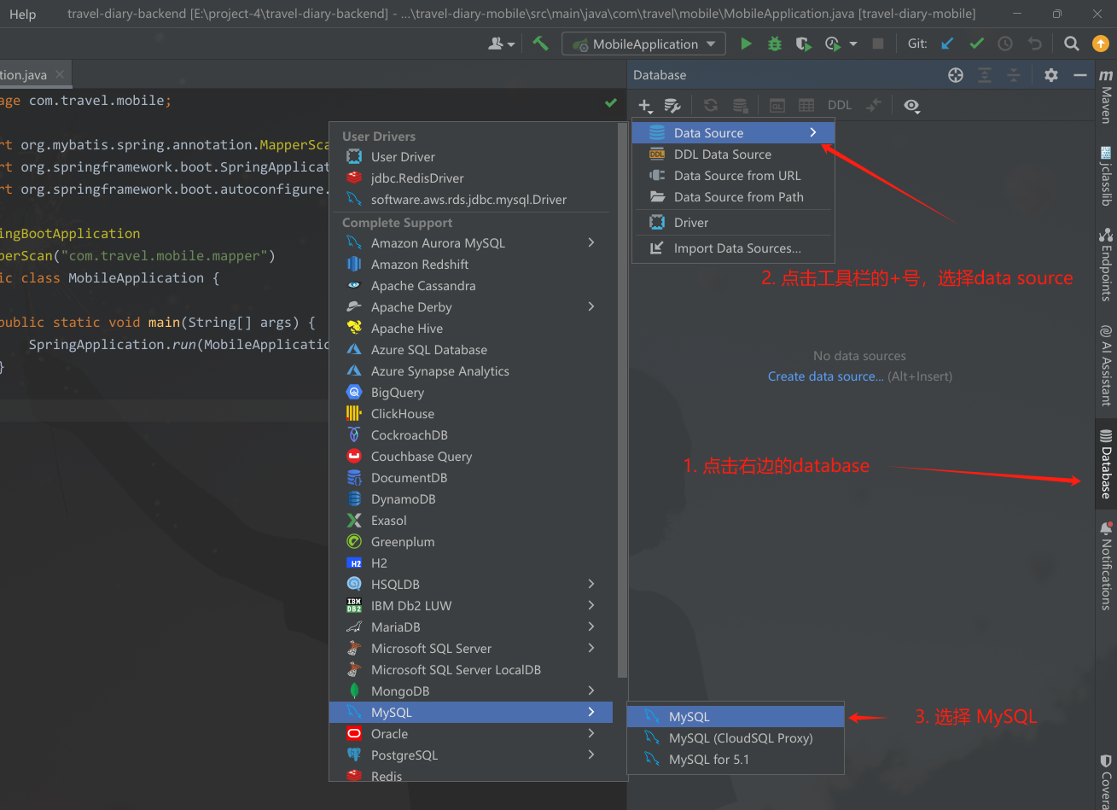Expand the Apache Derby submenu arrow
1117x810 pixels.
click(591, 306)
